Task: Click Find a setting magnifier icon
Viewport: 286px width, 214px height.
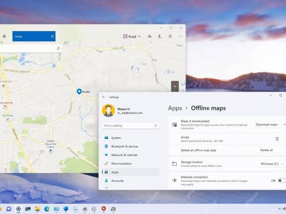Action: pyautogui.click(x=155, y=126)
